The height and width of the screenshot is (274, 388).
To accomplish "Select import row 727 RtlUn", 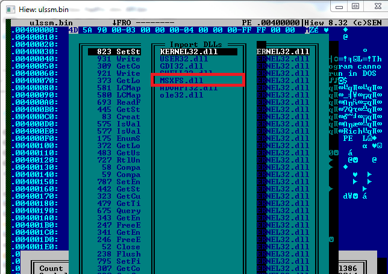I will pos(119,160).
